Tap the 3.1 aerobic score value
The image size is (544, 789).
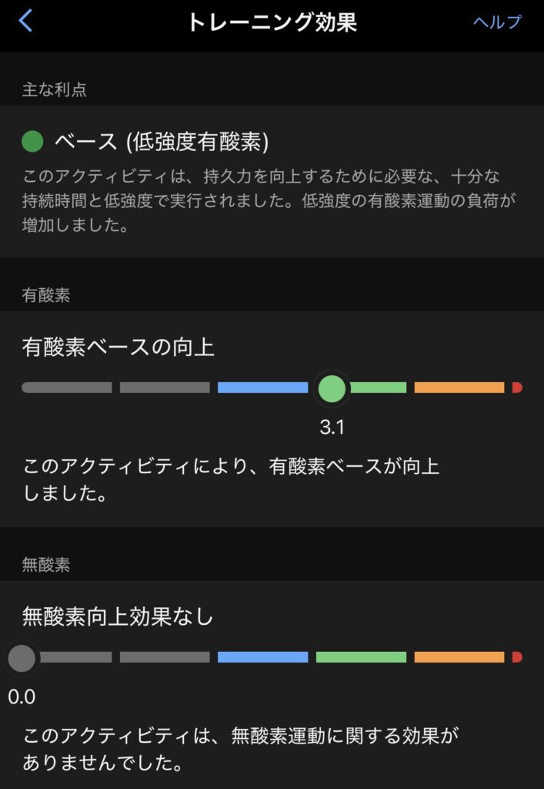click(332, 428)
